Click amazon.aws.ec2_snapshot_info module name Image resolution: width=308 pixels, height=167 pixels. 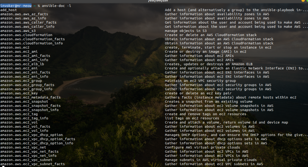click(x=29, y=110)
